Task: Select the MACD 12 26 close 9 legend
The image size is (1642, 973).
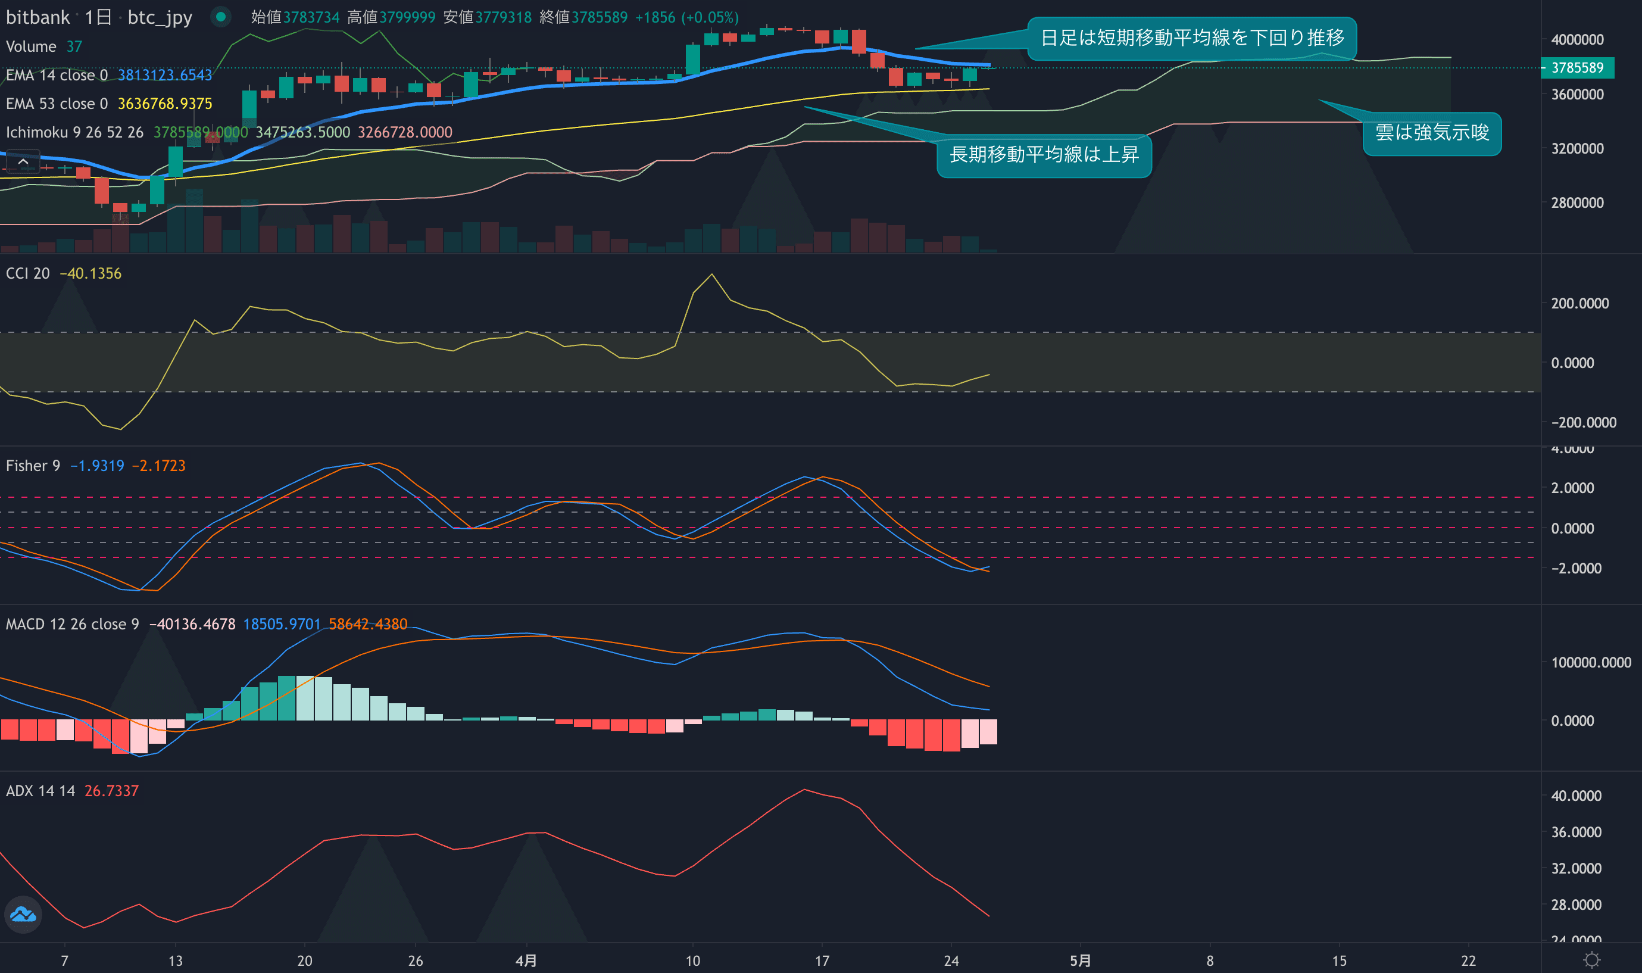Action: 69,624
